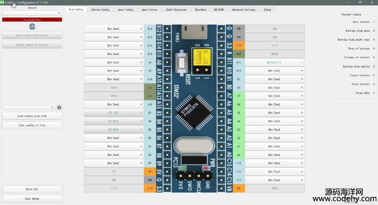Expand the B12 pin function dropdown
The height and width of the screenshot is (205, 378).
click(x=114, y=29)
